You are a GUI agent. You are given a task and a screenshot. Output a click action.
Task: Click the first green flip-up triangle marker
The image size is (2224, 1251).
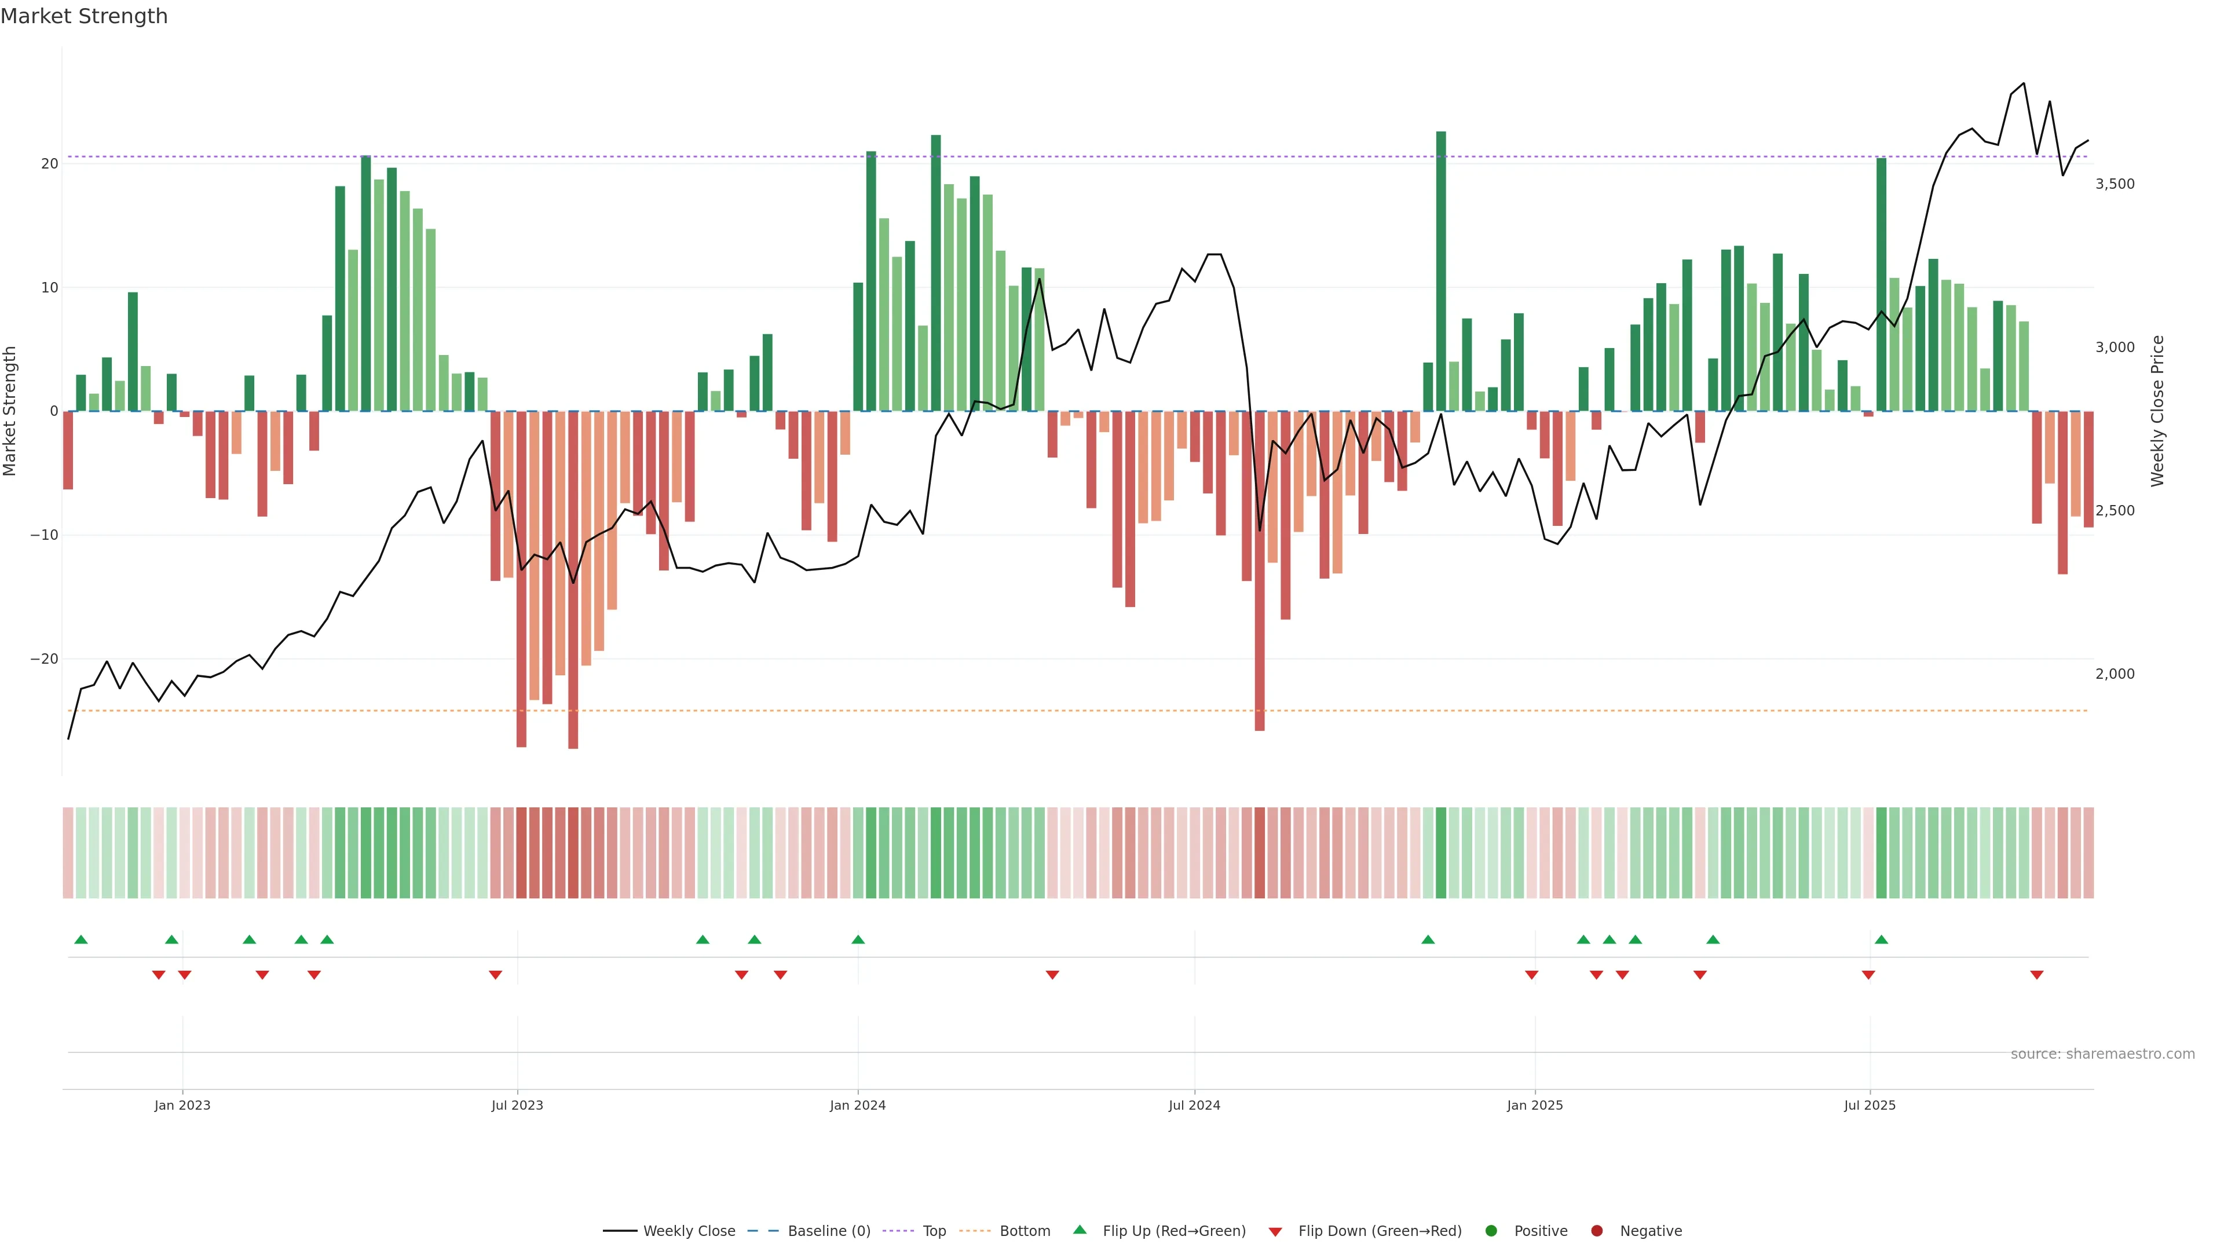click(x=81, y=939)
